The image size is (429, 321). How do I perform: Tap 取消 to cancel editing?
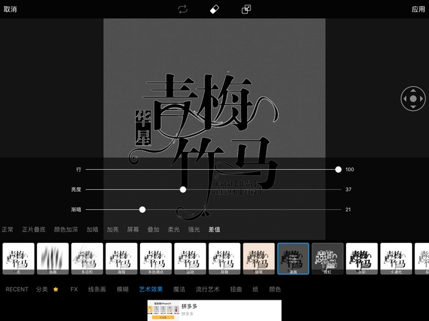11,9
